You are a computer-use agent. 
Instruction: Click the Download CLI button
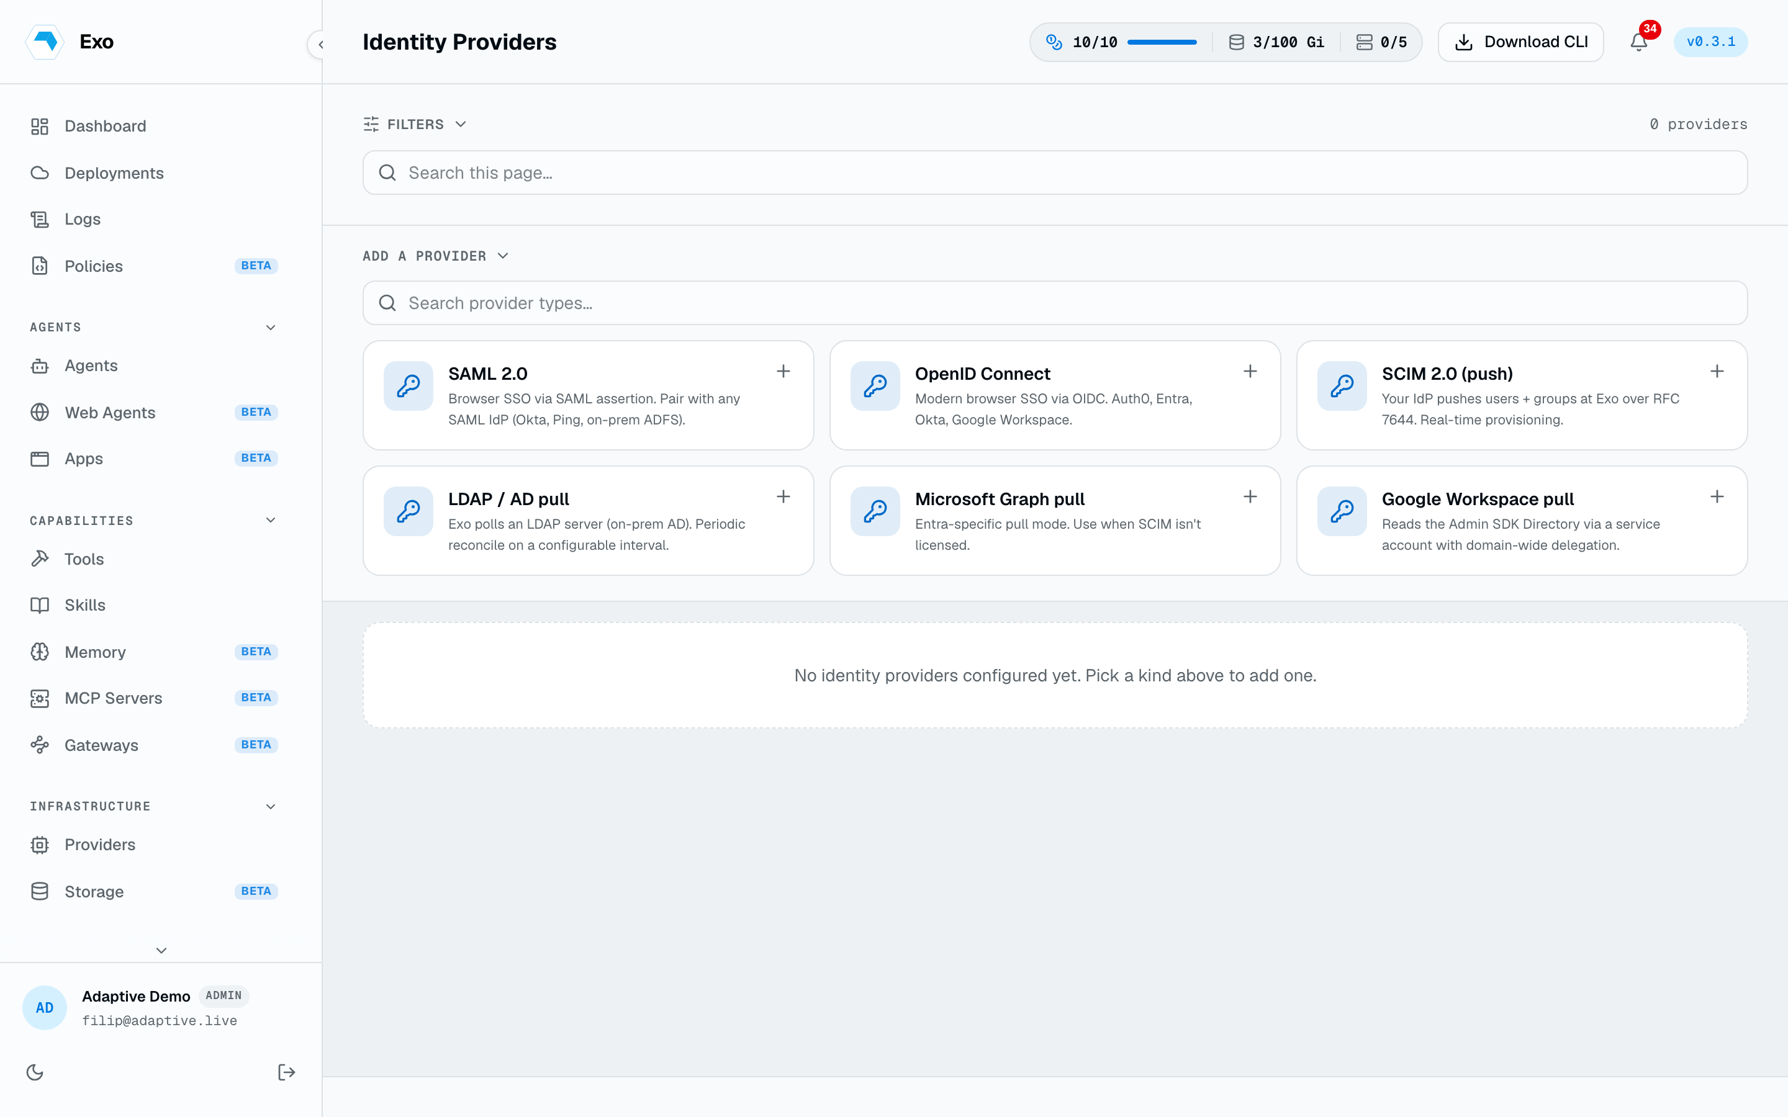point(1520,42)
